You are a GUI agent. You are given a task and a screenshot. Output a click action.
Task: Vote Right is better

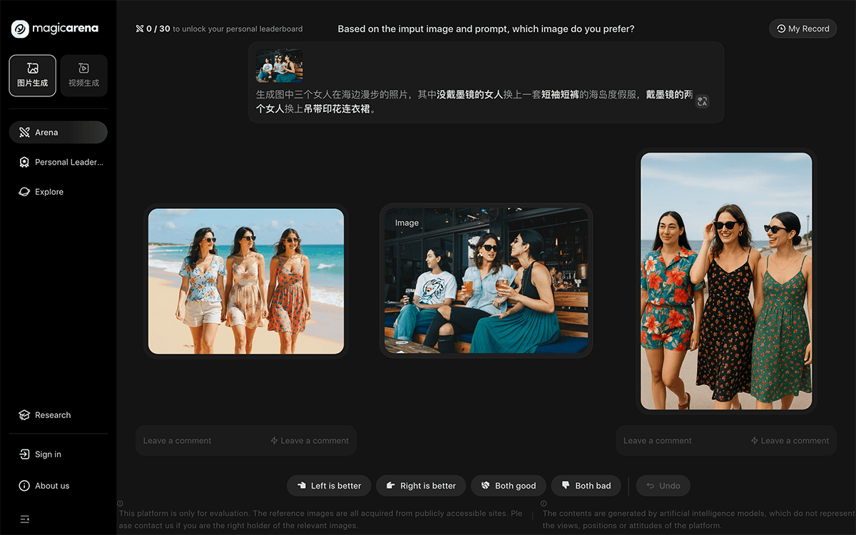coord(421,486)
